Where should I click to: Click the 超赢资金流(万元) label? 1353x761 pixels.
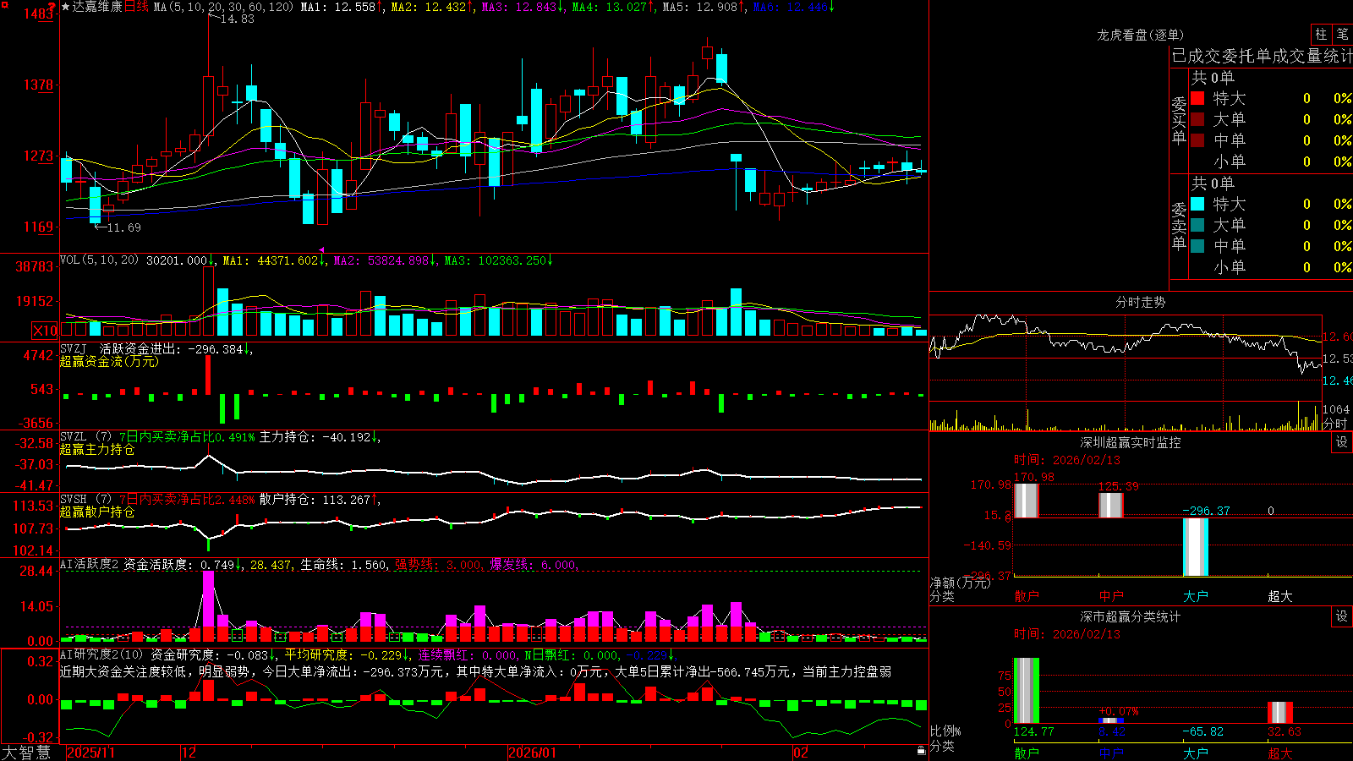109,361
